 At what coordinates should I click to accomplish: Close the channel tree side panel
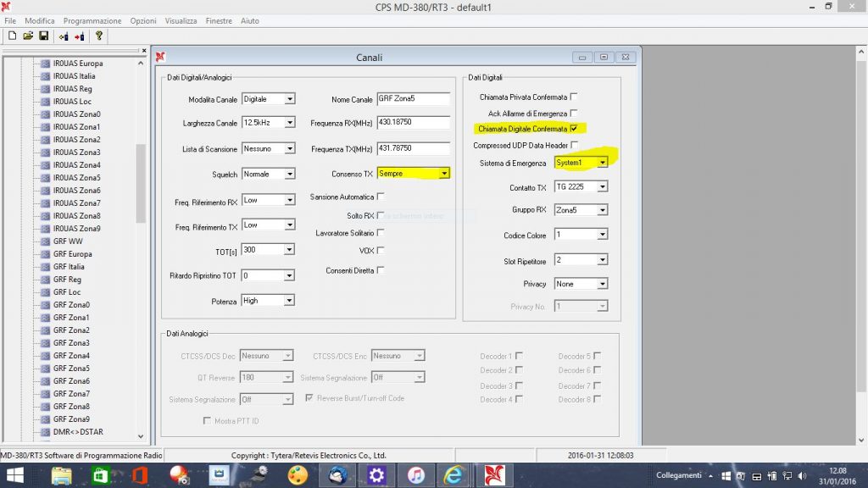pos(144,51)
